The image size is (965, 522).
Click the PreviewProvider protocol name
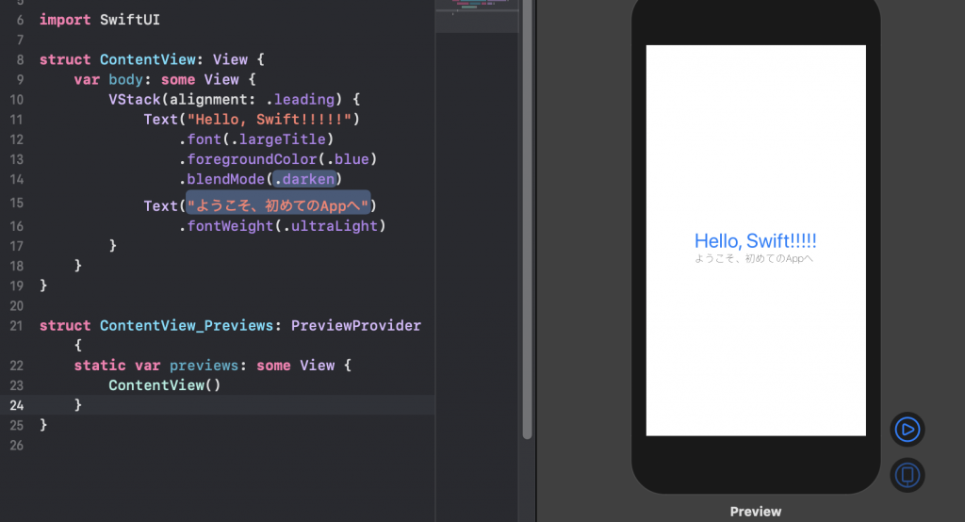(355, 326)
